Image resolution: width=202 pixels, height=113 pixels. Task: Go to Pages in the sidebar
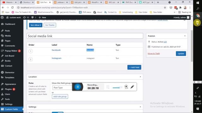tap(8, 41)
